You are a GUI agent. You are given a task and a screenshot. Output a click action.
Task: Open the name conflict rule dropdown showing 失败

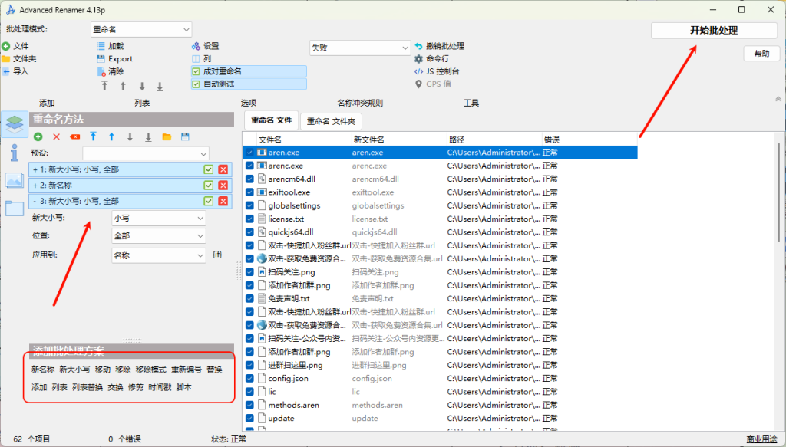pos(360,47)
